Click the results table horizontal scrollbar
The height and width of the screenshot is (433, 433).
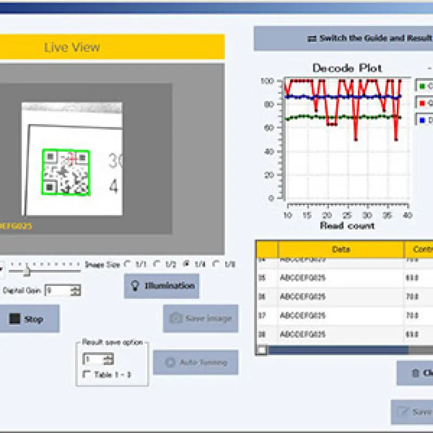click(345, 350)
